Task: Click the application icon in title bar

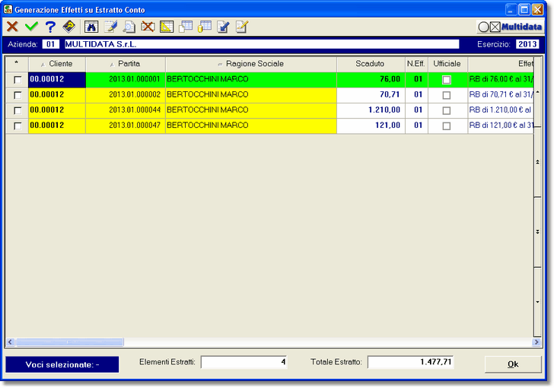Action: 8,9
